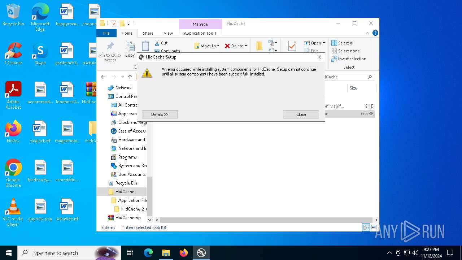This screenshot has width=462, height=260.
Task: Click the Up one level arrow in Explorer
Action: click(x=130, y=77)
